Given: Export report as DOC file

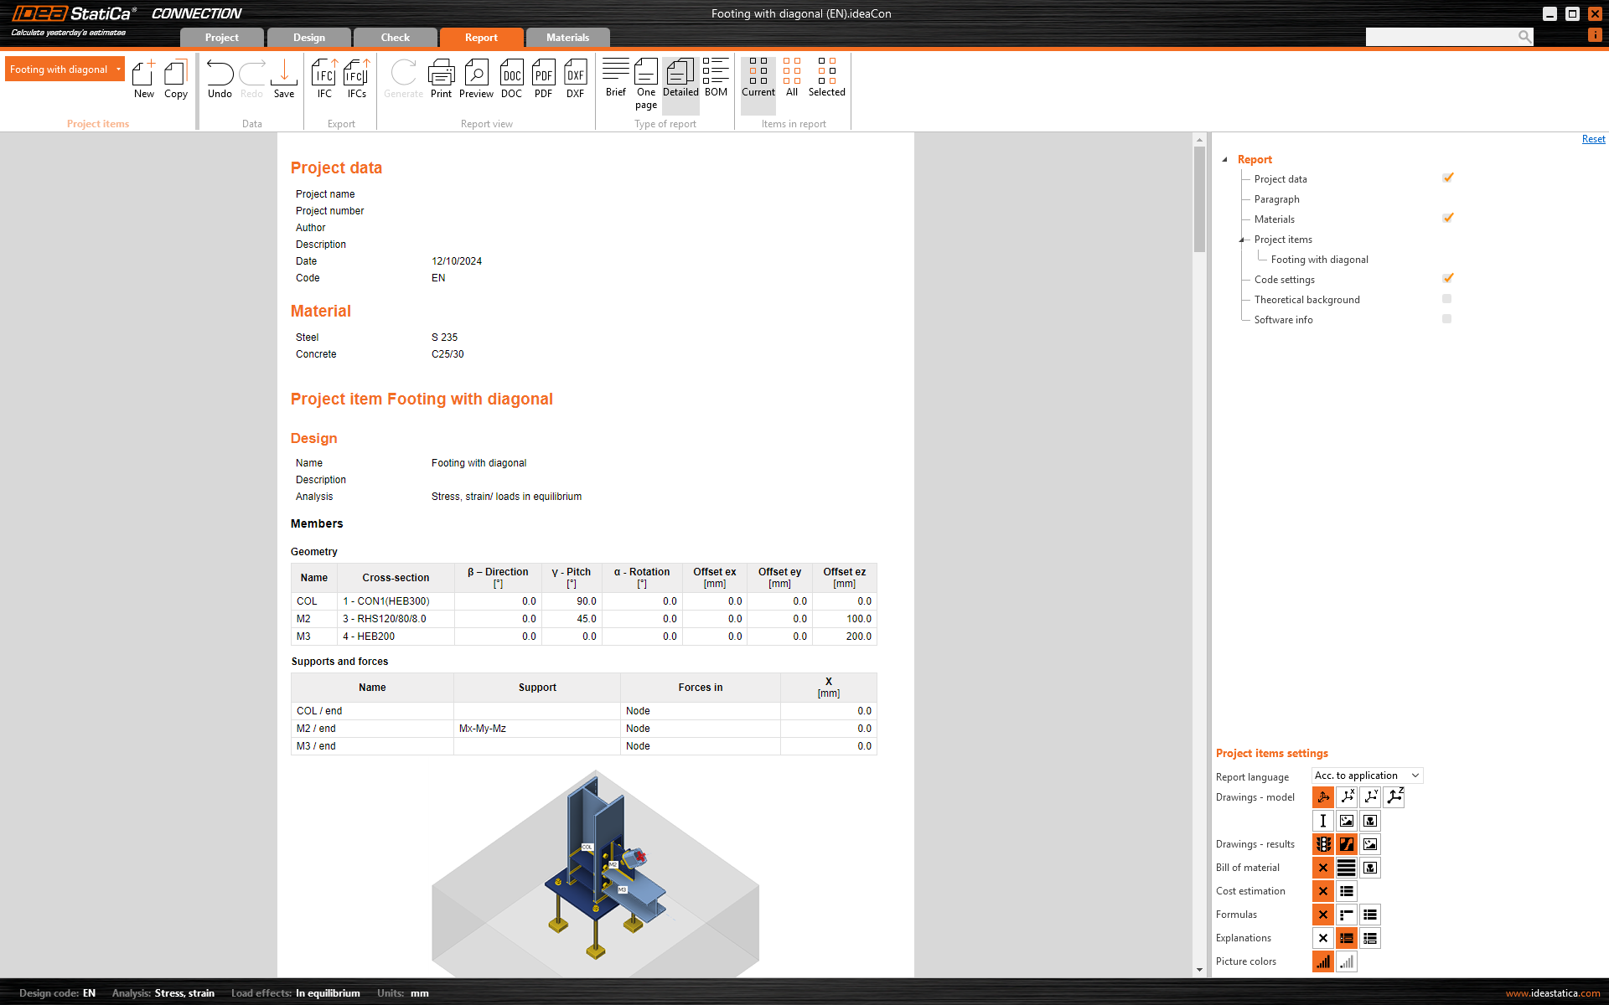Looking at the screenshot, I should pyautogui.click(x=511, y=79).
